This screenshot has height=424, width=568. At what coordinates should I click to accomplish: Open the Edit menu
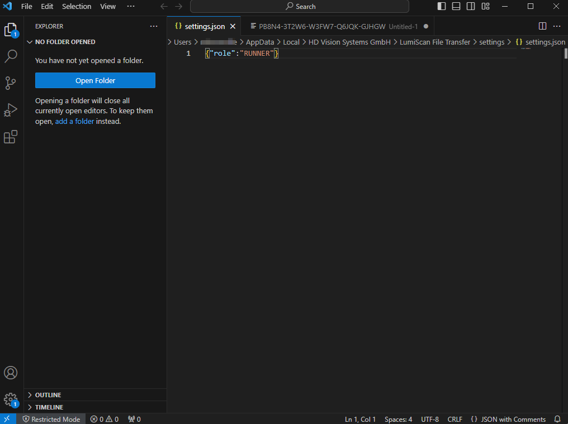coord(47,7)
